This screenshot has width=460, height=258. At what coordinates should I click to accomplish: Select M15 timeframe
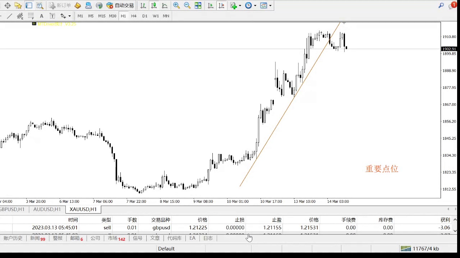[102, 16]
